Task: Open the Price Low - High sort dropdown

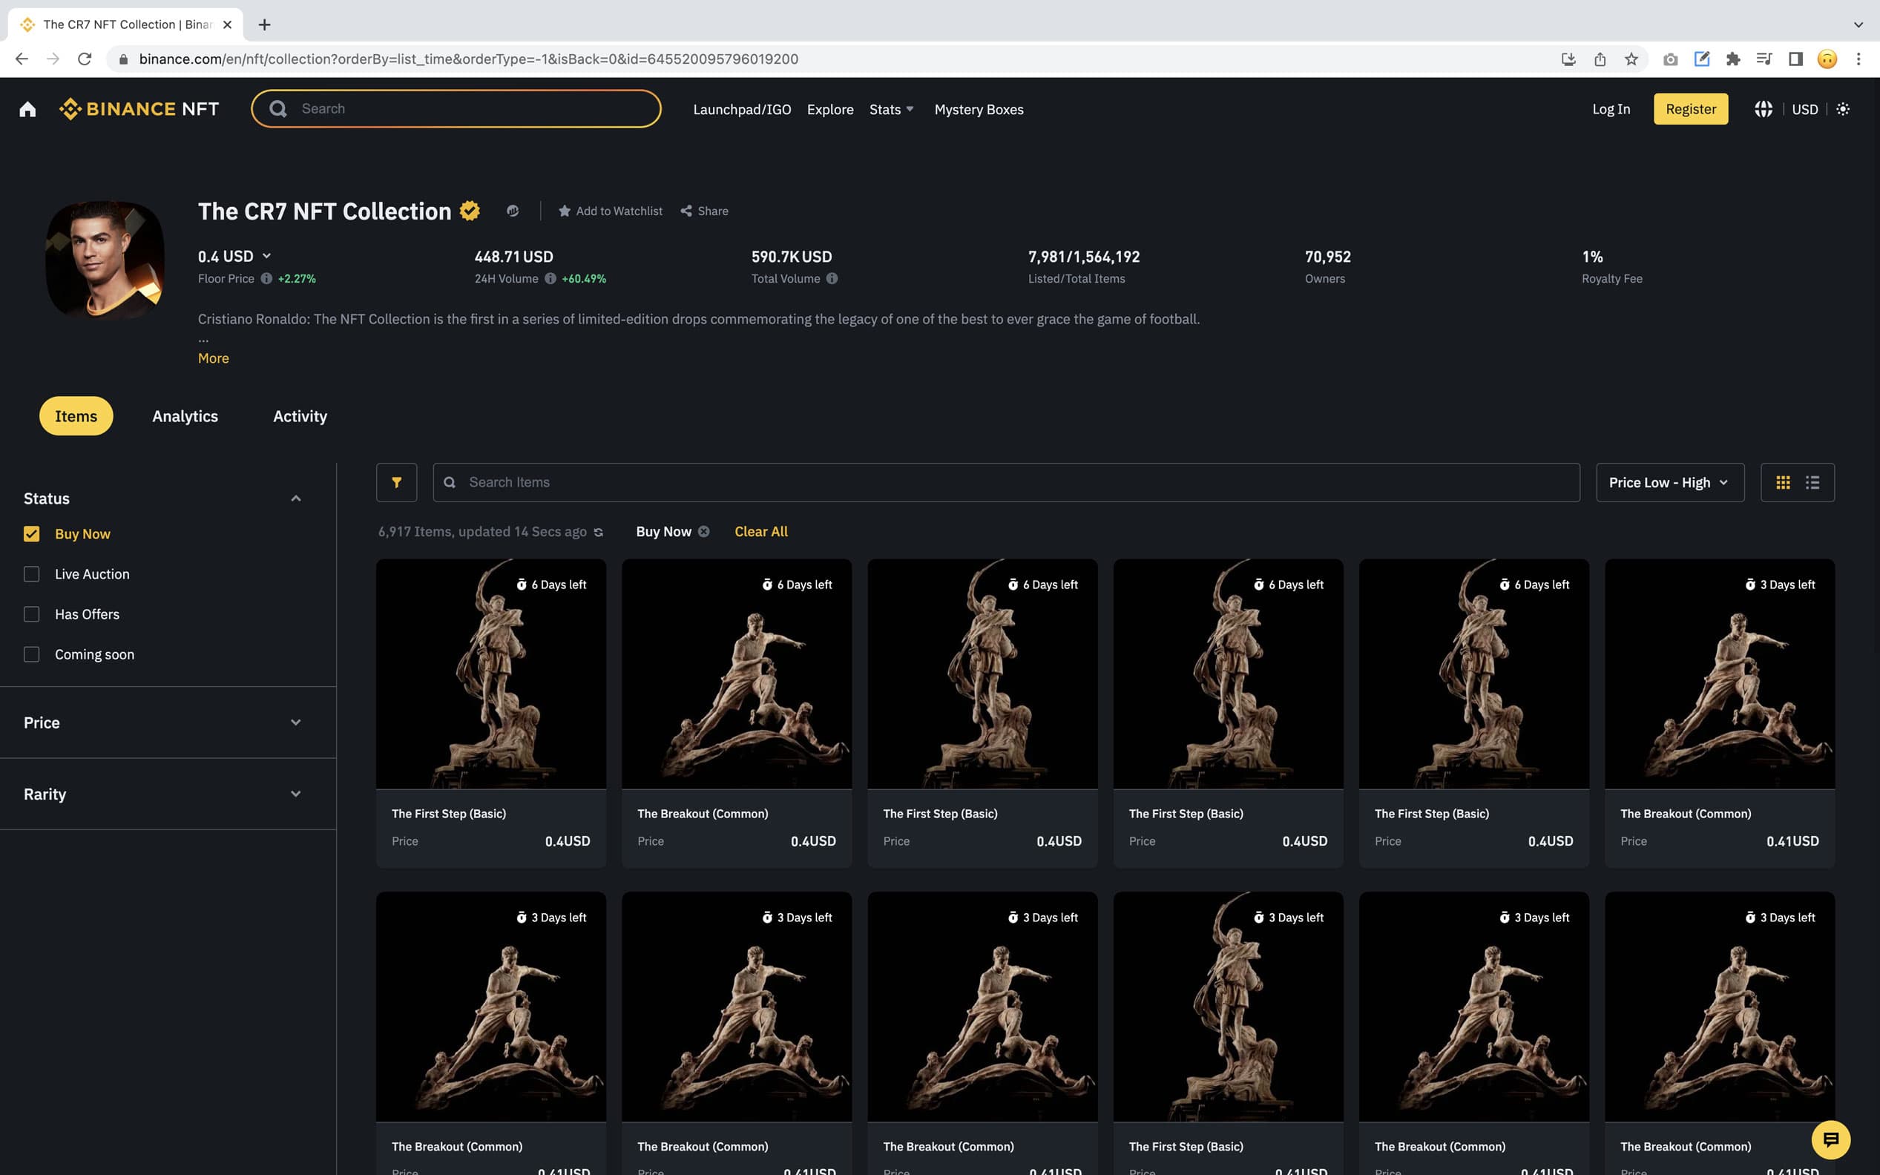Action: coord(1669,483)
